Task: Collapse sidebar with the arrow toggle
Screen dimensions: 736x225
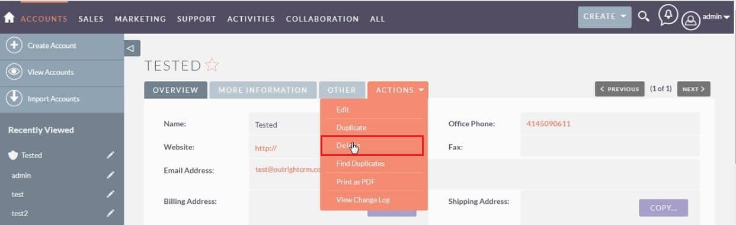Action: [x=132, y=48]
